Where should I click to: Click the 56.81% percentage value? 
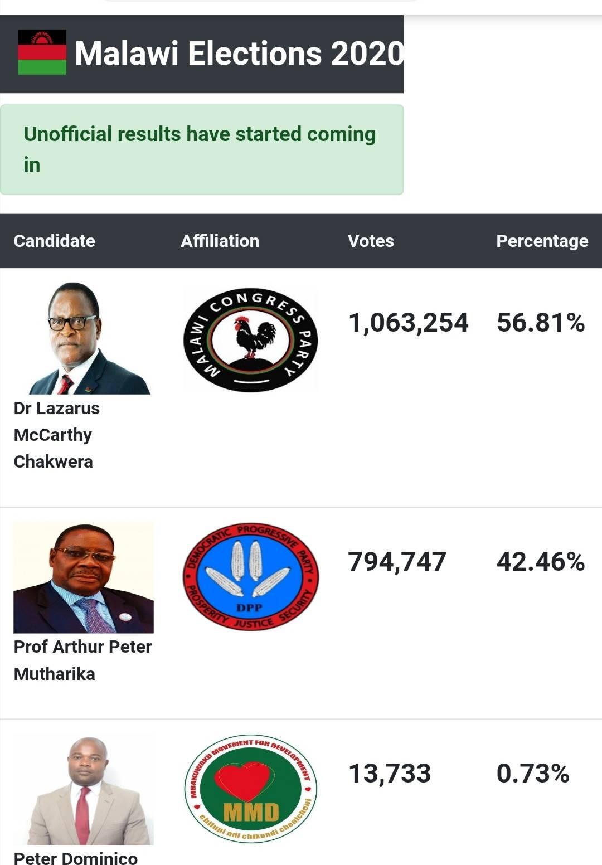(541, 323)
